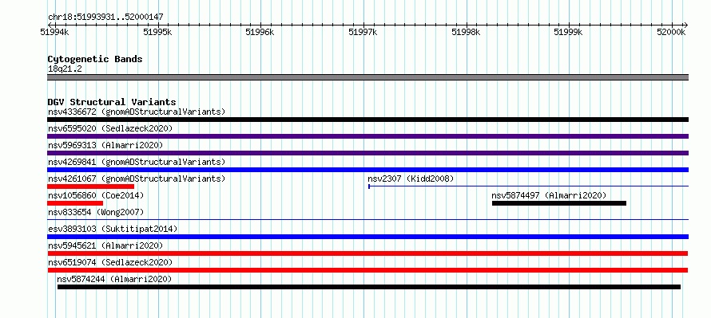This screenshot has width=711, height=318.
Task: Select the thin blue nsv2307 line
Action: pos(528,186)
